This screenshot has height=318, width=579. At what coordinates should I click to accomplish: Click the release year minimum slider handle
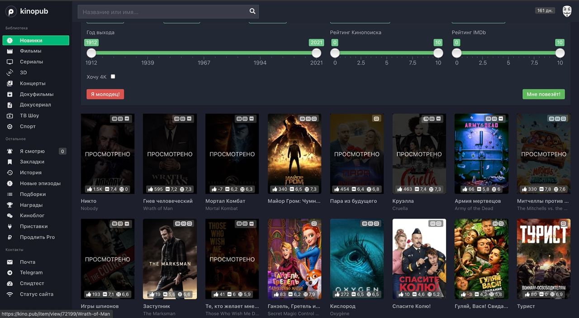click(x=91, y=53)
